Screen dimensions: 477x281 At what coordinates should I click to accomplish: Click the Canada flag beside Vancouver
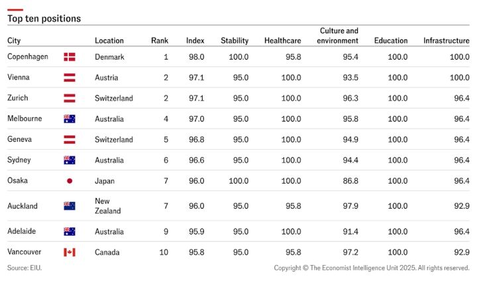69,253
